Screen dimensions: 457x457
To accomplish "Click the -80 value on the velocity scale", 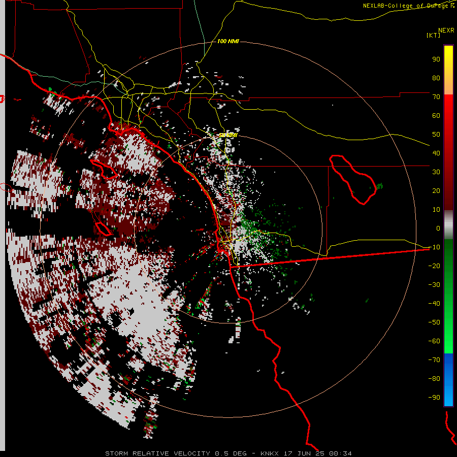I will (434, 379).
